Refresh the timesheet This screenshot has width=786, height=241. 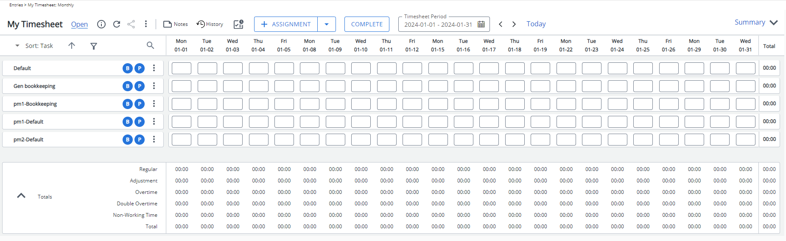click(x=117, y=24)
